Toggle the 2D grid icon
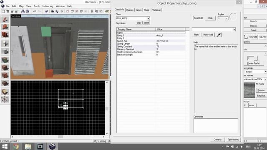 tap(3, 11)
